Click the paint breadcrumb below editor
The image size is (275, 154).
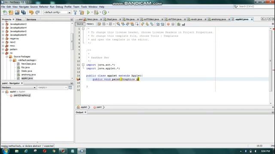[x=99, y=107]
